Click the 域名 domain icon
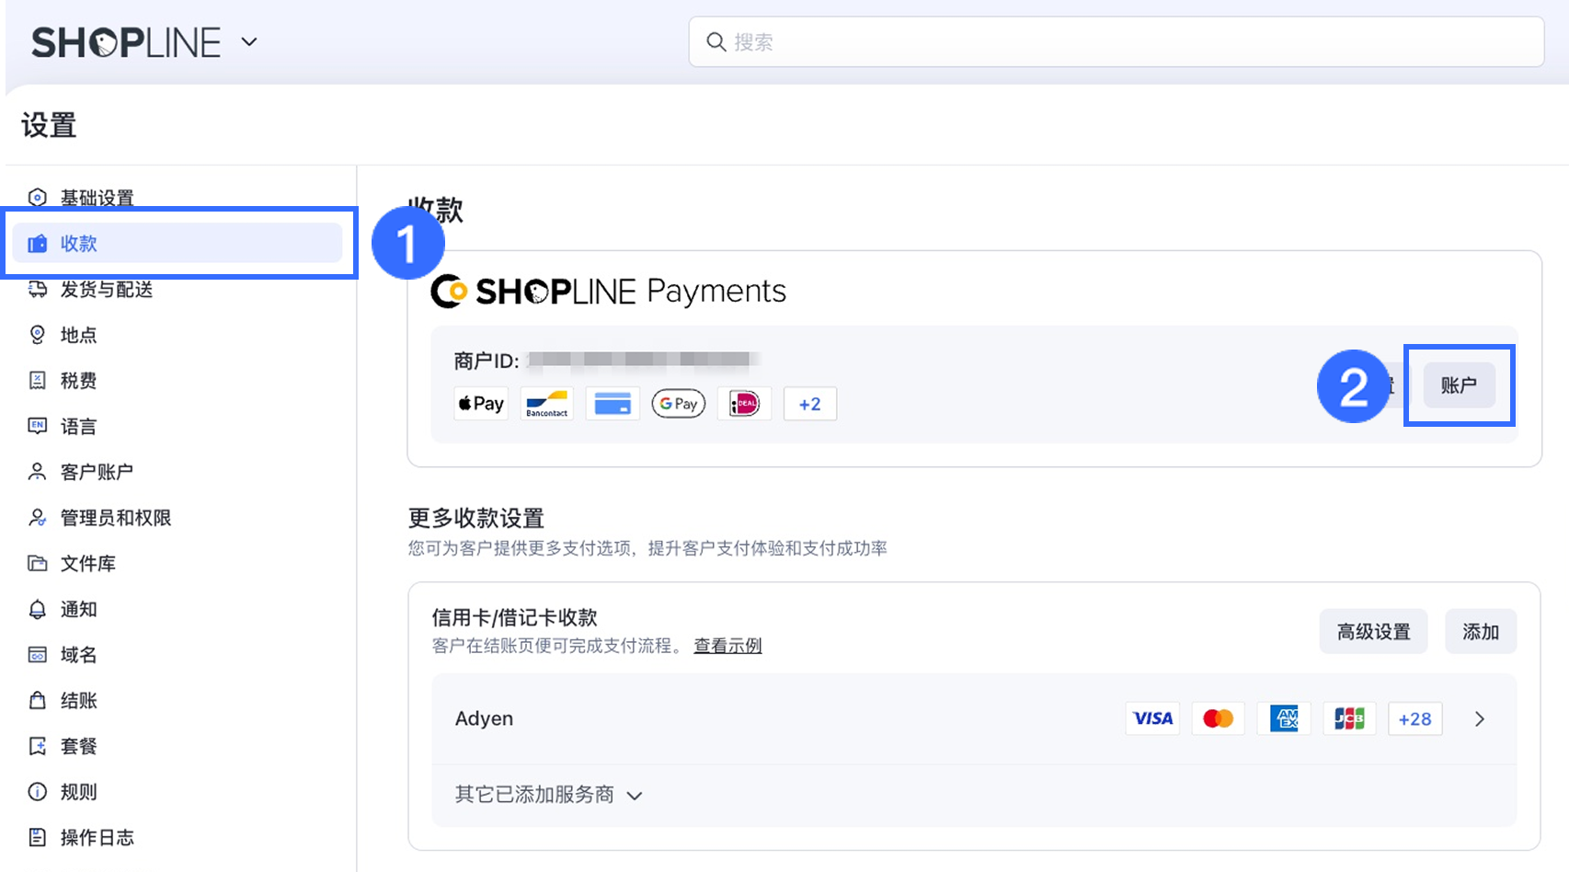Viewport: 1569px width, 872px height. (x=37, y=655)
